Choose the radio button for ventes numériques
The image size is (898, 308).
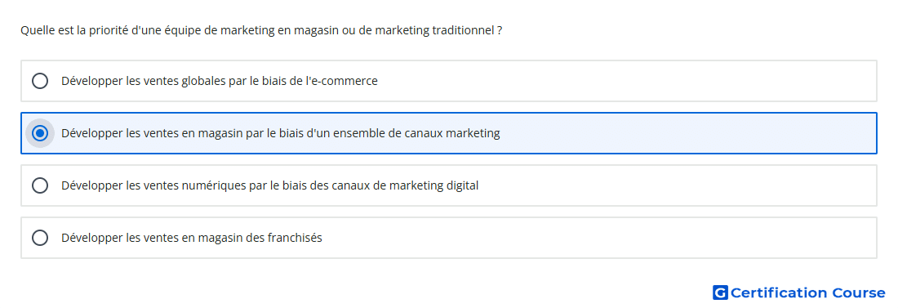(40, 185)
